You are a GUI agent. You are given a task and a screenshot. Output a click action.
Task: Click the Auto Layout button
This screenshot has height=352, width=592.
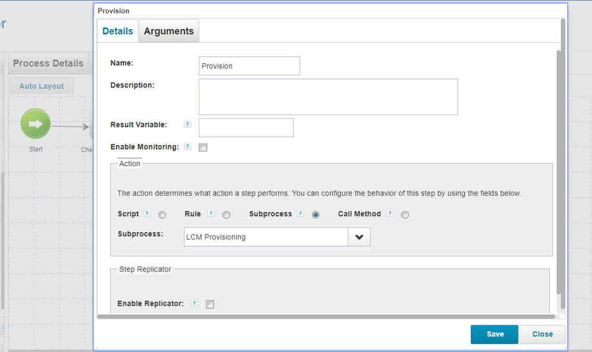pyautogui.click(x=41, y=86)
